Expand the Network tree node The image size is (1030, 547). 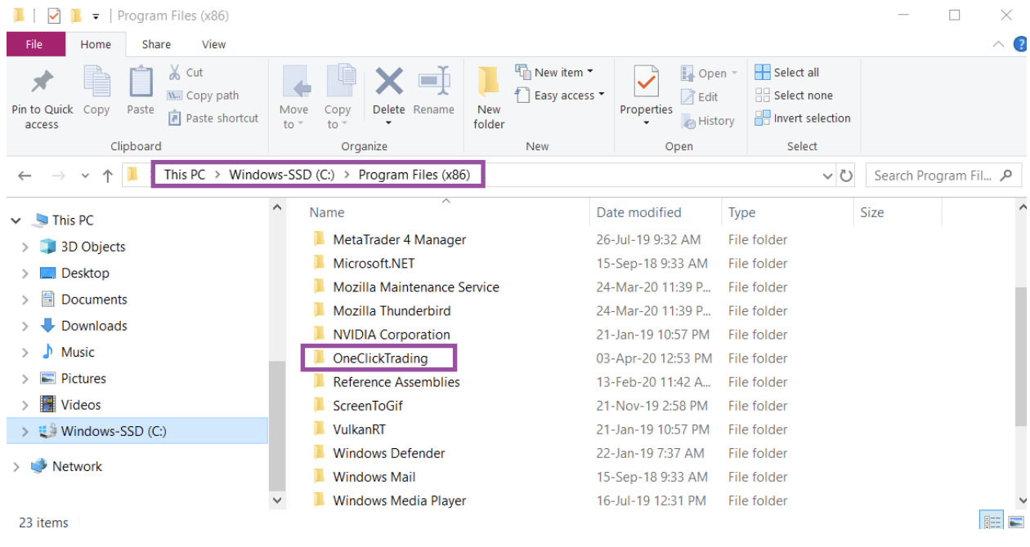pos(16,466)
